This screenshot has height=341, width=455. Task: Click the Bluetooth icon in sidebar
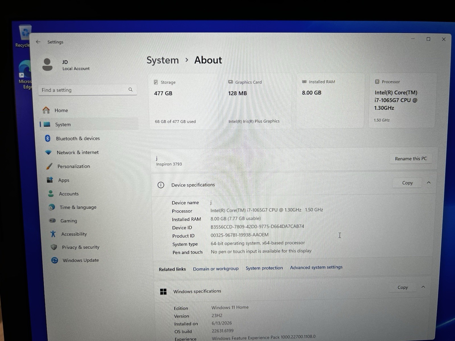[x=48, y=138]
